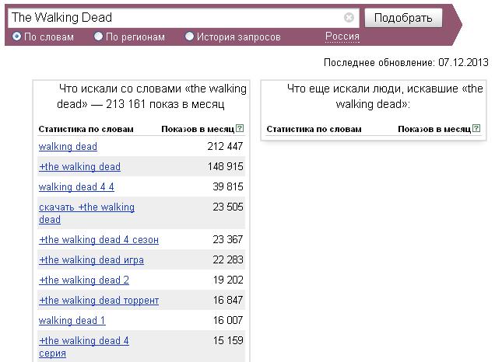Click the value "23 505"
Image resolution: width=495 pixels, height=362 pixels.
(228, 207)
